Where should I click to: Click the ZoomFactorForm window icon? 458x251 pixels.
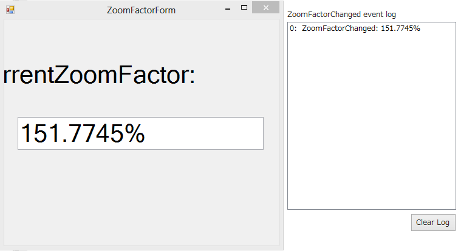click(10, 10)
